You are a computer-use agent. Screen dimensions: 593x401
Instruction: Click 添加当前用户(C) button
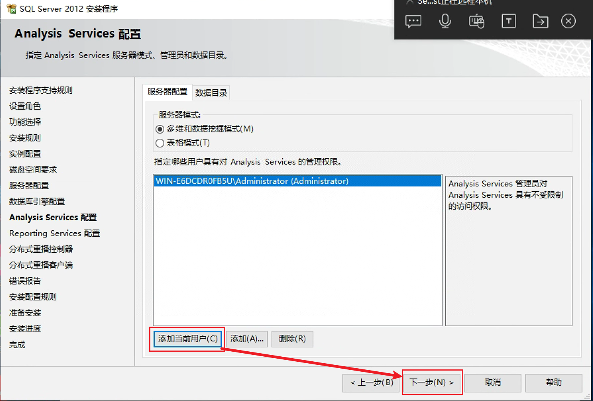[188, 339]
